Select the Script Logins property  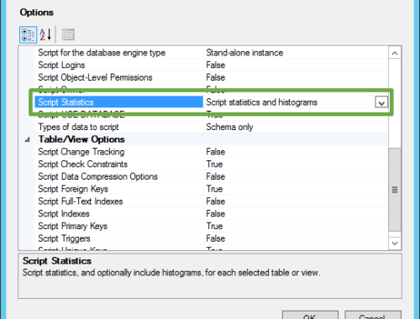(61, 65)
